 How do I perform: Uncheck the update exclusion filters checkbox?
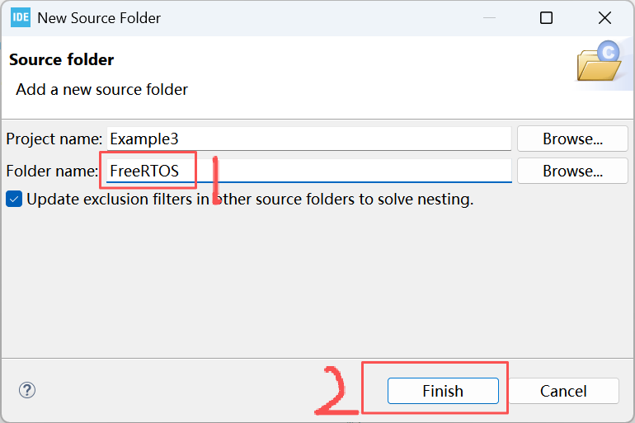pyautogui.click(x=14, y=200)
